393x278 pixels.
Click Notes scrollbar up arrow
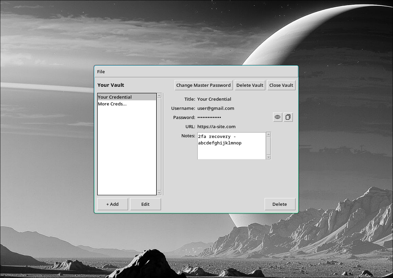pos(268,135)
